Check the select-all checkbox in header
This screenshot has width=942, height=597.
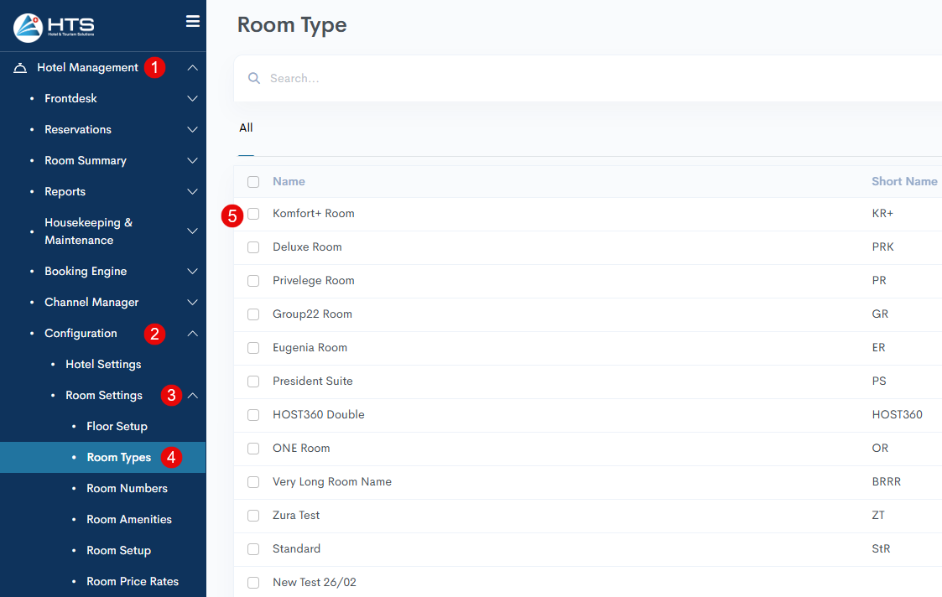[253, 182]
